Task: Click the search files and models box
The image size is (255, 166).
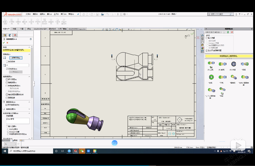Action: [221, 14]
